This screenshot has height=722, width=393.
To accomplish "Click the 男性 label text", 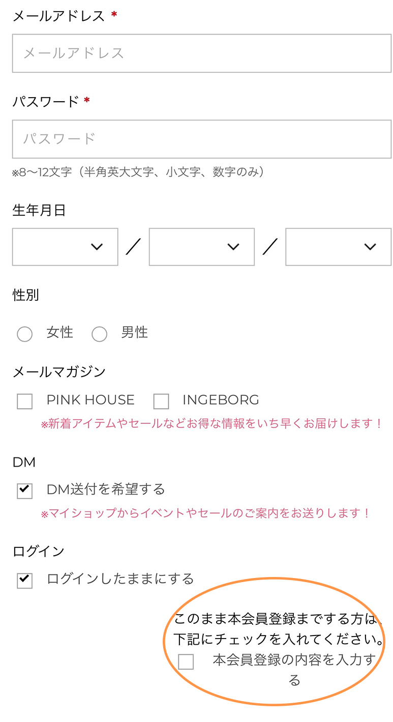I will click(x=134, y=333).
